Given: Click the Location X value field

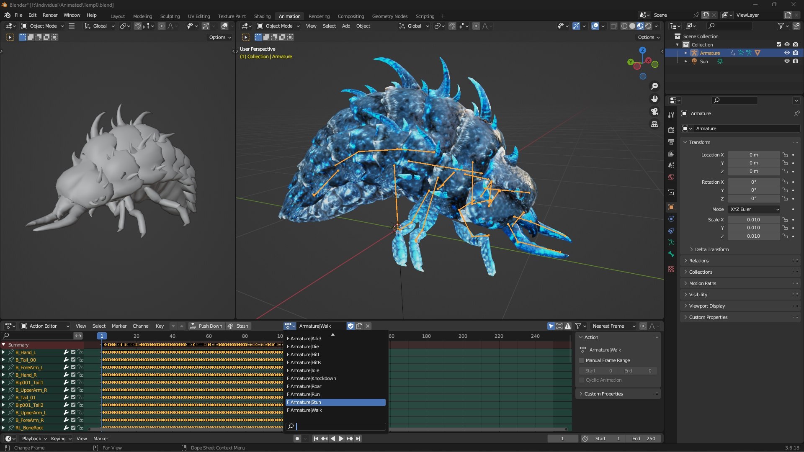Looking at the screenshot, I should 753,155.
